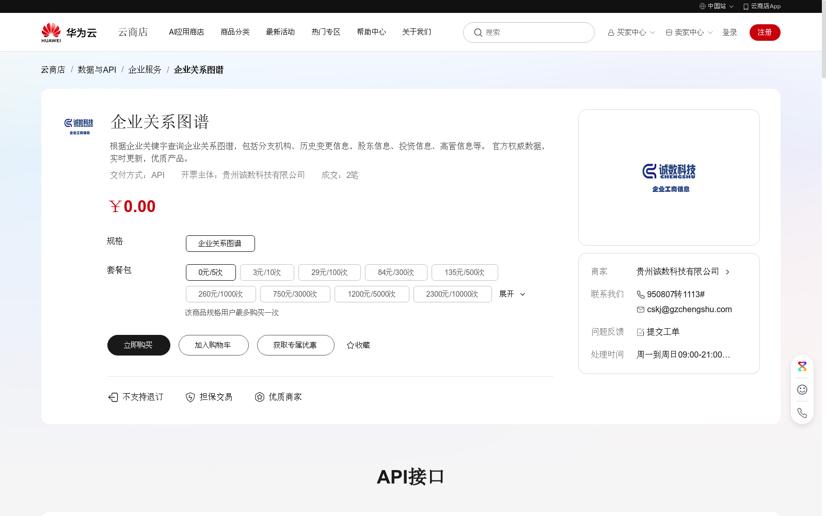
Task: Click the email cskj@gzchengshu.com
Action: click(689, 310)
